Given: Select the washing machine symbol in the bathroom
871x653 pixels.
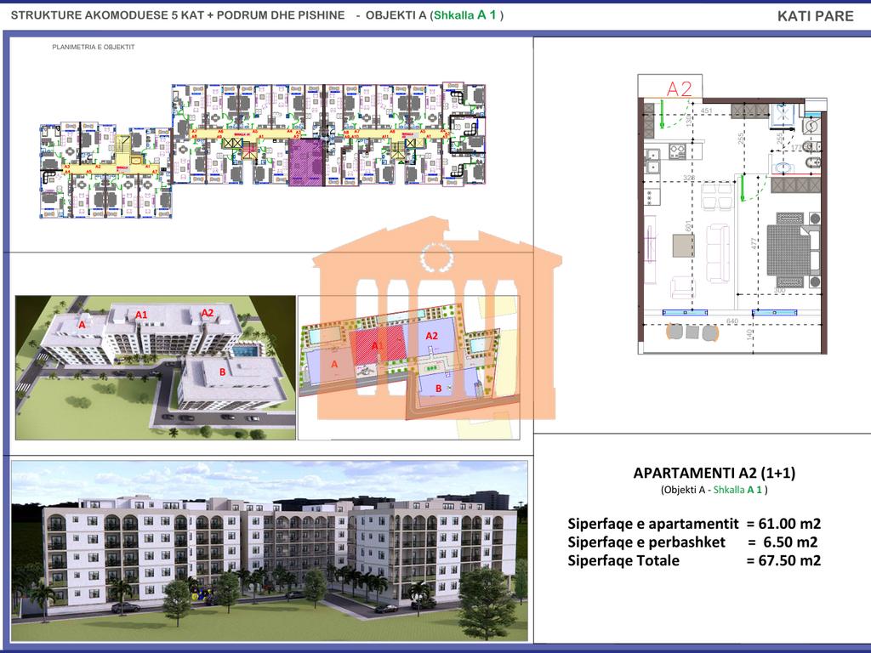Looking at the screenshot, I should (x=811, y=128).
